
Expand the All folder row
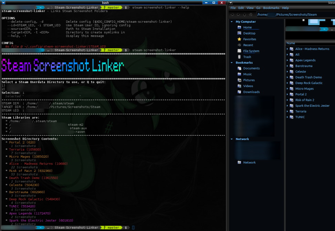[x=287, y=54]
